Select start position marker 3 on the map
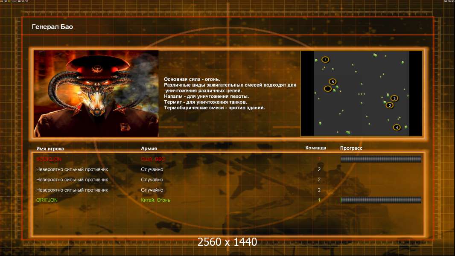 pos(394,98)
